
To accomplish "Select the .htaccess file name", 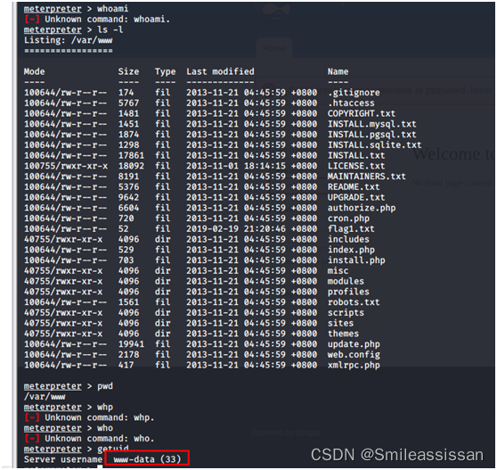I will coord(351,103).
